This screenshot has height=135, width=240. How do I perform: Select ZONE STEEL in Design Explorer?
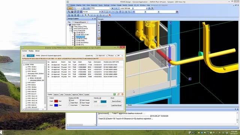pos(80,41)
